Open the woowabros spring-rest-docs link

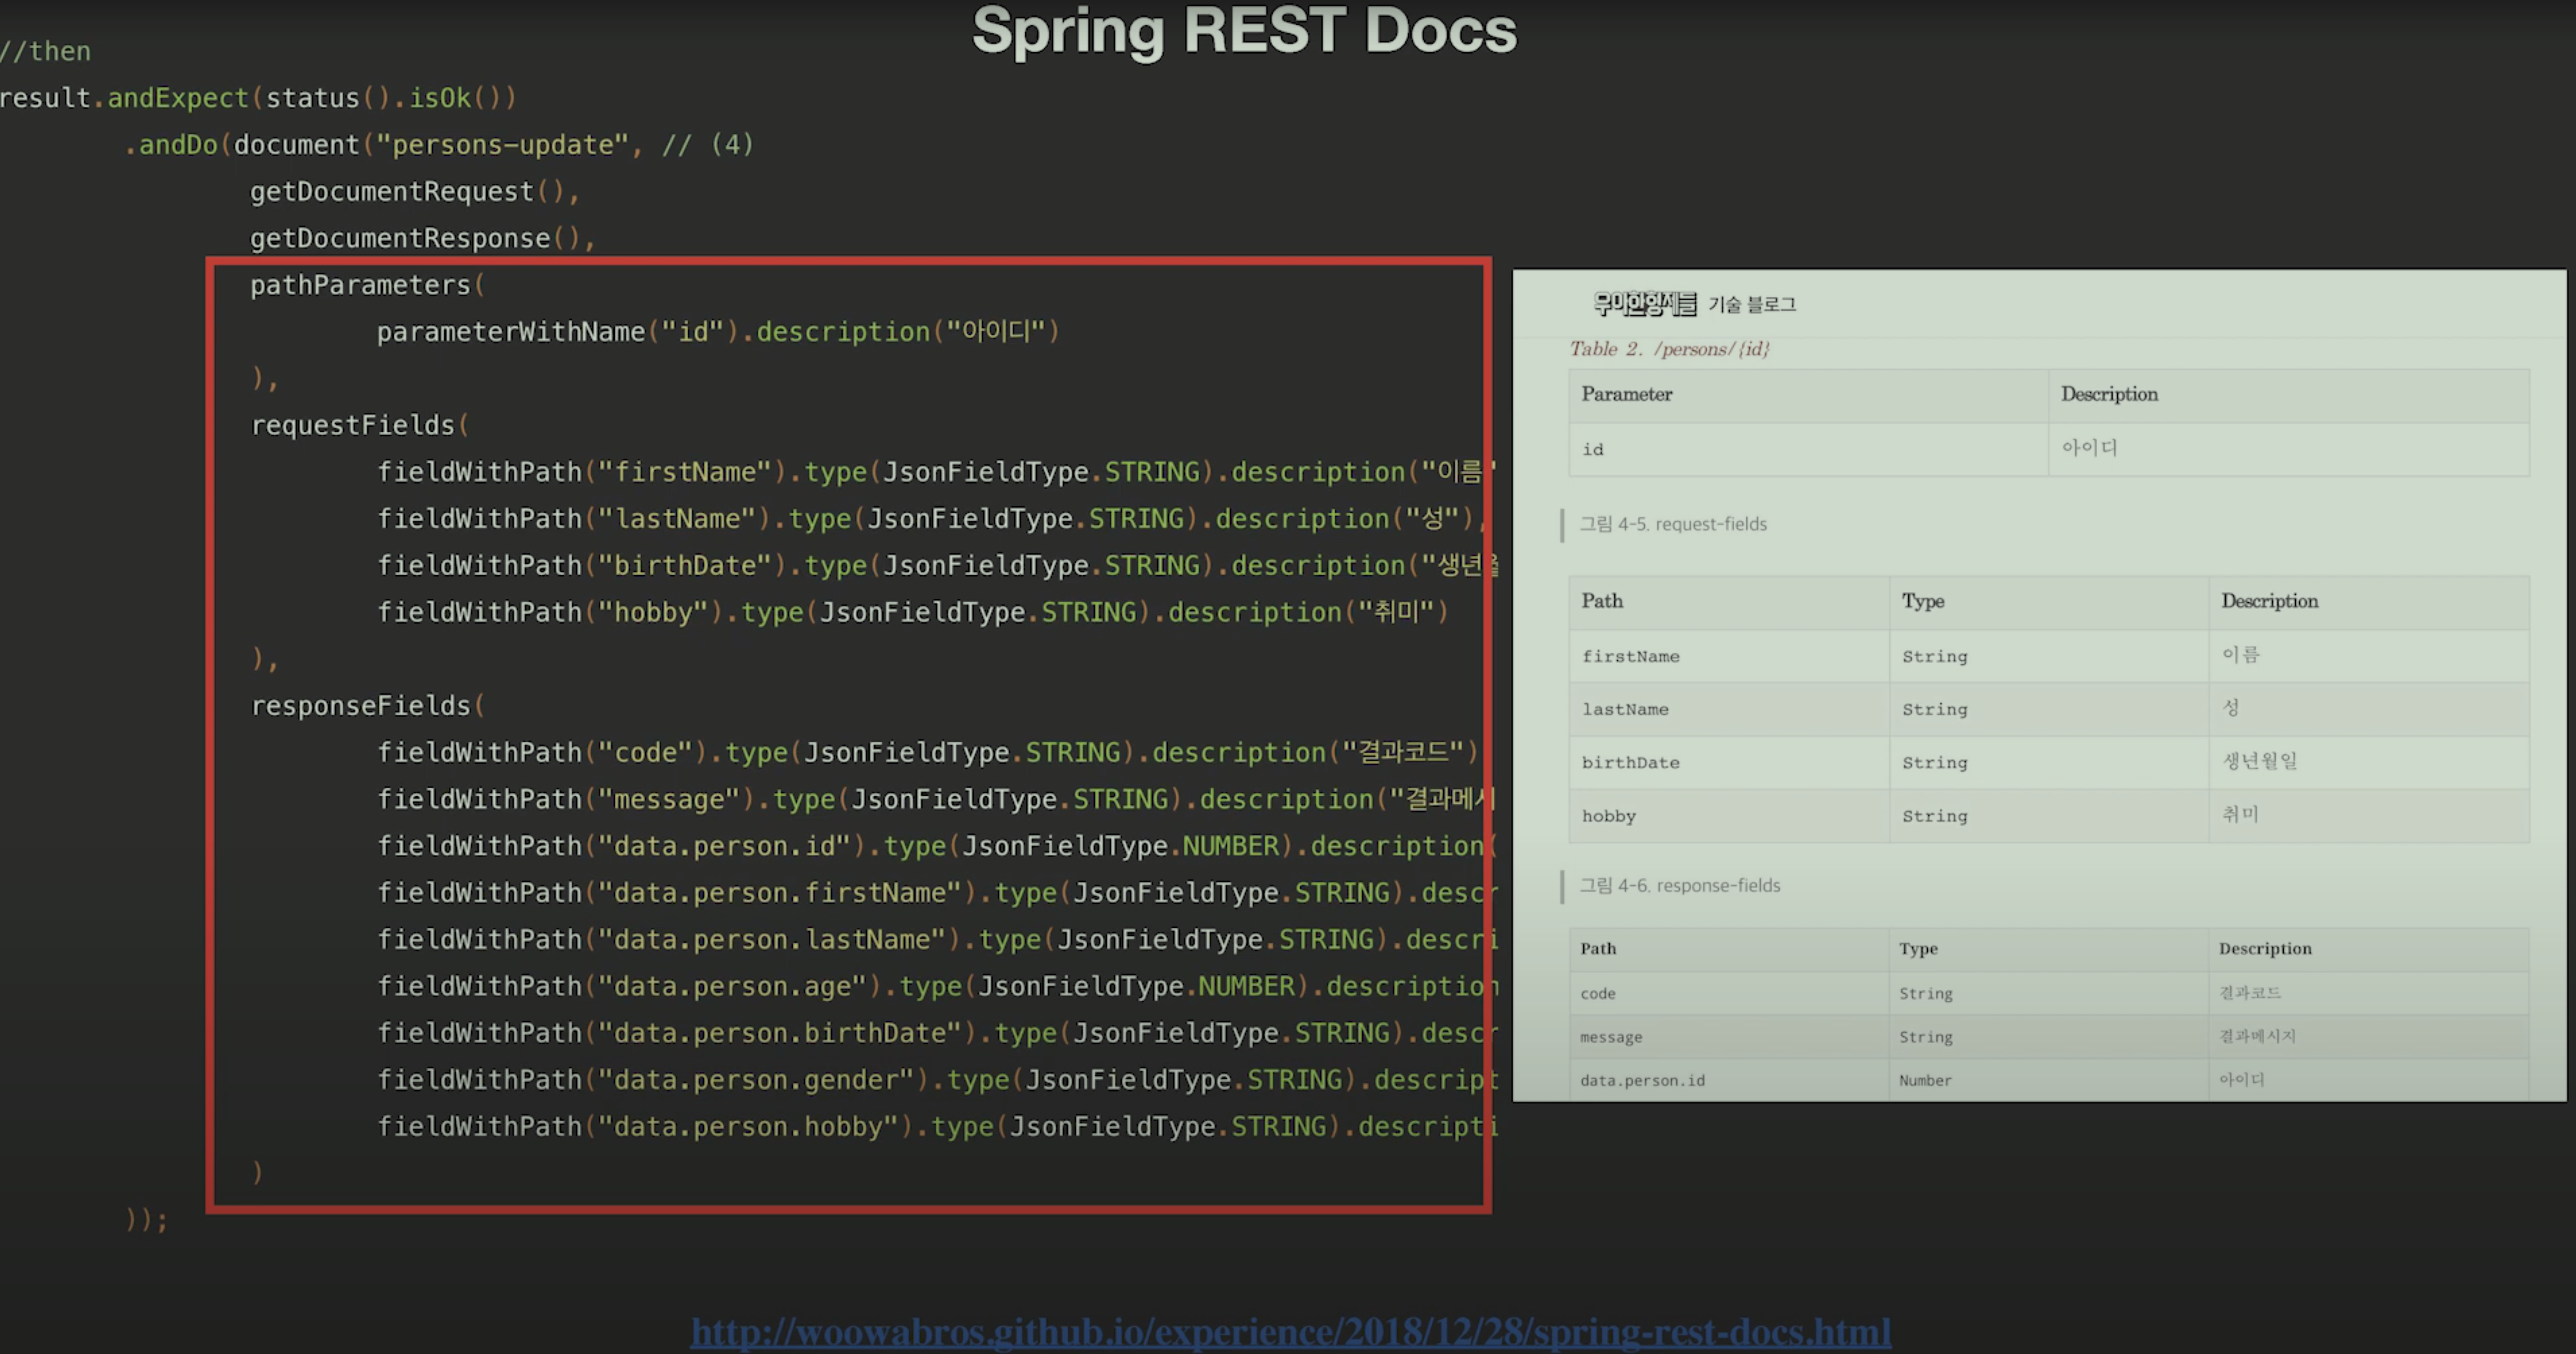click(1290, 1331)
